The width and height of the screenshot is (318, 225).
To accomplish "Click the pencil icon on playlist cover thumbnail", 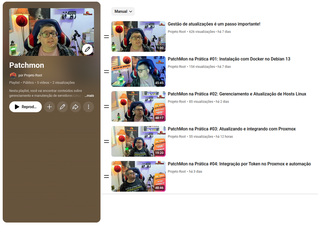I will point(87,49).
